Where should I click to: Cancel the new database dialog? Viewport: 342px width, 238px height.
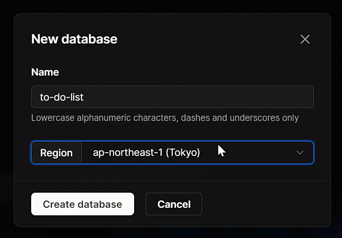[x=174, y=204]
